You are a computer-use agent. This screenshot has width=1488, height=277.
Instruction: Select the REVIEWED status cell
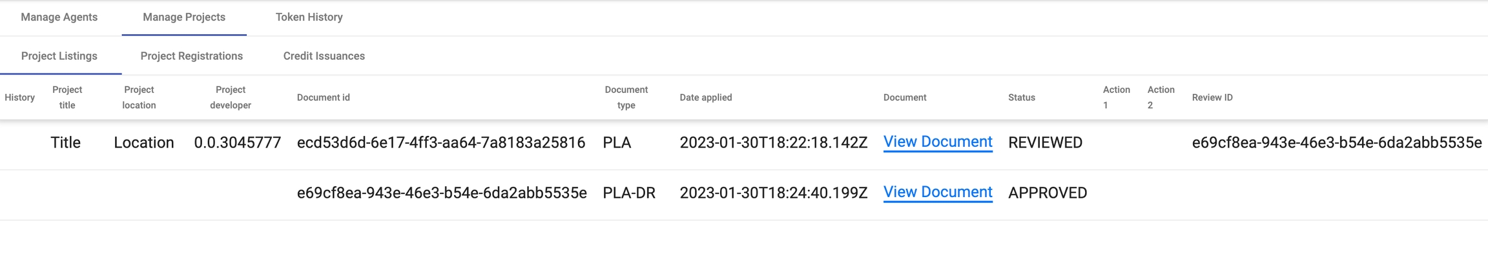pyautogui.click(x=1045, y=142)
